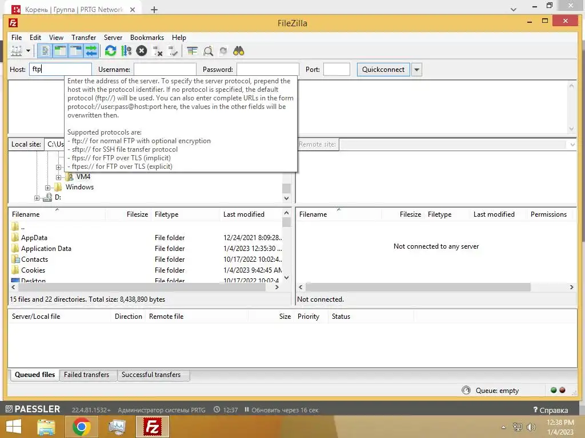Select the AppData folder
The height and width of the screenshot is (438, 585).
(34, 238)
